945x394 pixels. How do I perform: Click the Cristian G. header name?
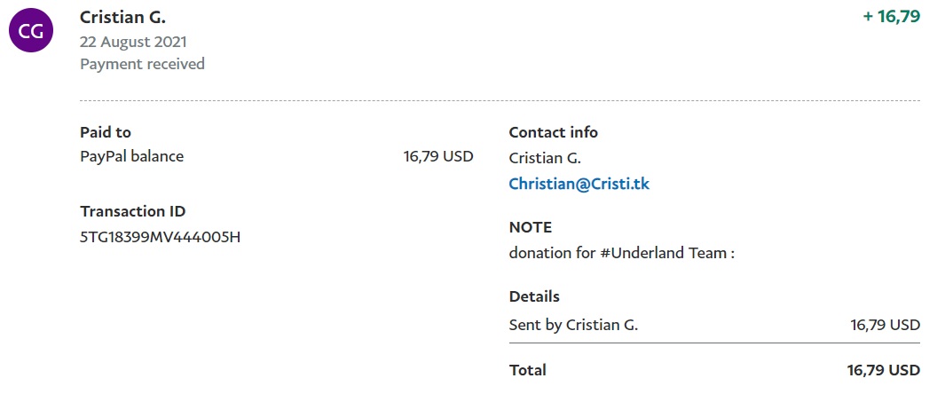point(122,18)
